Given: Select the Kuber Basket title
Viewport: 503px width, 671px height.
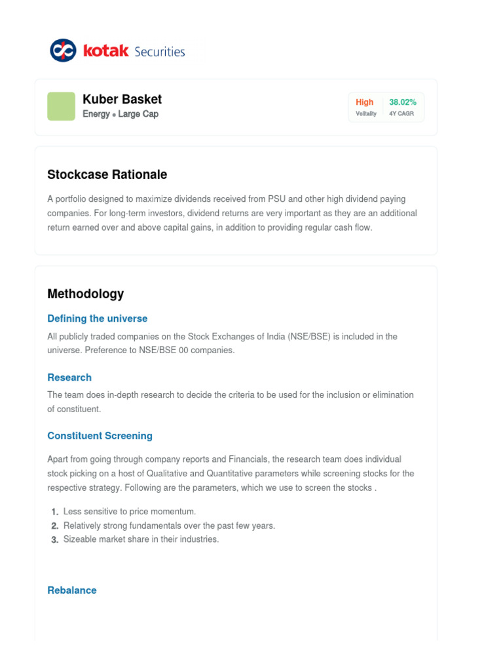Looking at the screenshot, I should (122, 100).
